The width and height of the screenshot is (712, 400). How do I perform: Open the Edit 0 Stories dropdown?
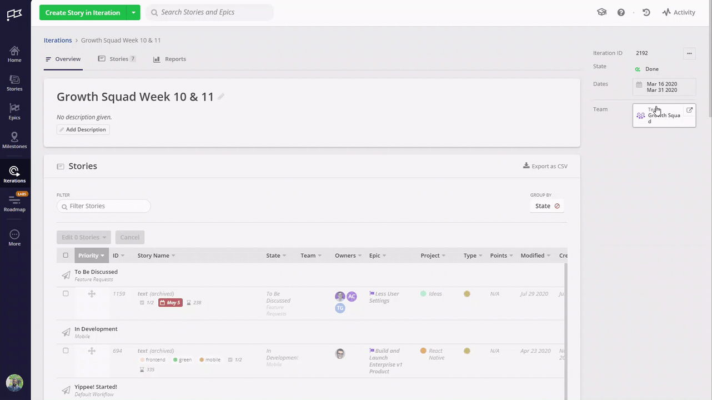click(x=84, y=237)
